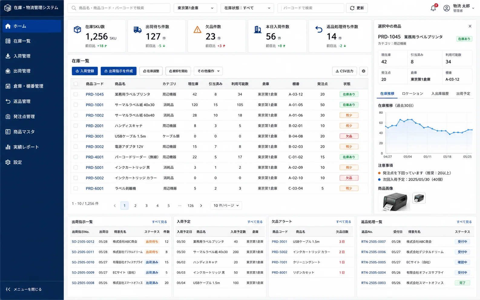
Task: Switch to 出荷予定 tab
Action: (463, 94)
